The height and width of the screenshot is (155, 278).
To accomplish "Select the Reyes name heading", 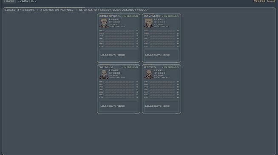I will [150, 67].
